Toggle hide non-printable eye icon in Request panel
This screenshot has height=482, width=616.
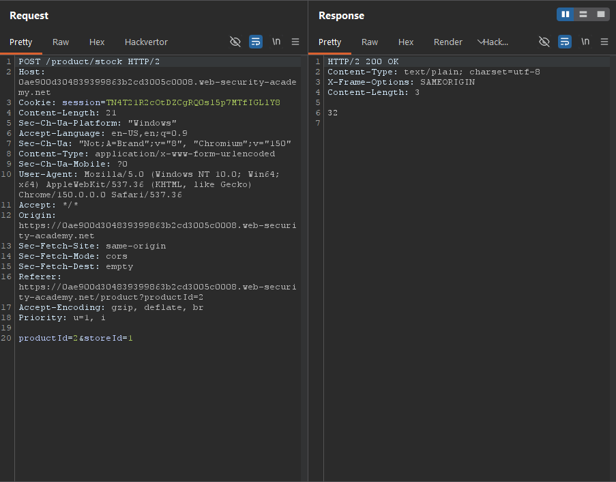[235, 42]
